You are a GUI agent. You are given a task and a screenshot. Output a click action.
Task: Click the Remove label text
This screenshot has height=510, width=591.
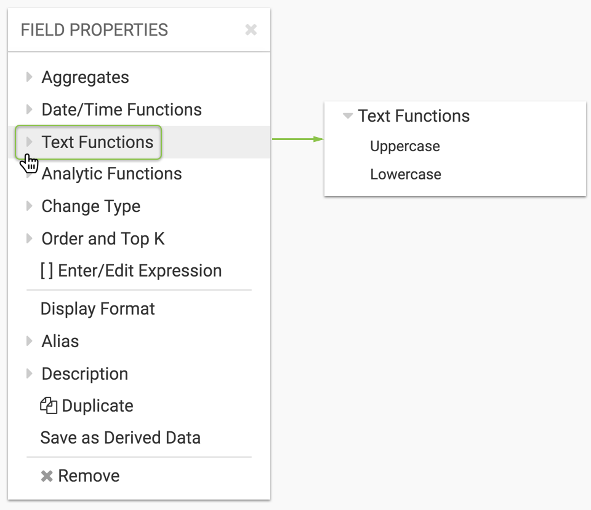89,476
